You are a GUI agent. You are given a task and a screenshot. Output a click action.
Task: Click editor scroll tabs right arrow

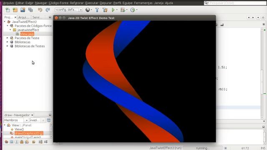tap(253, 17)
